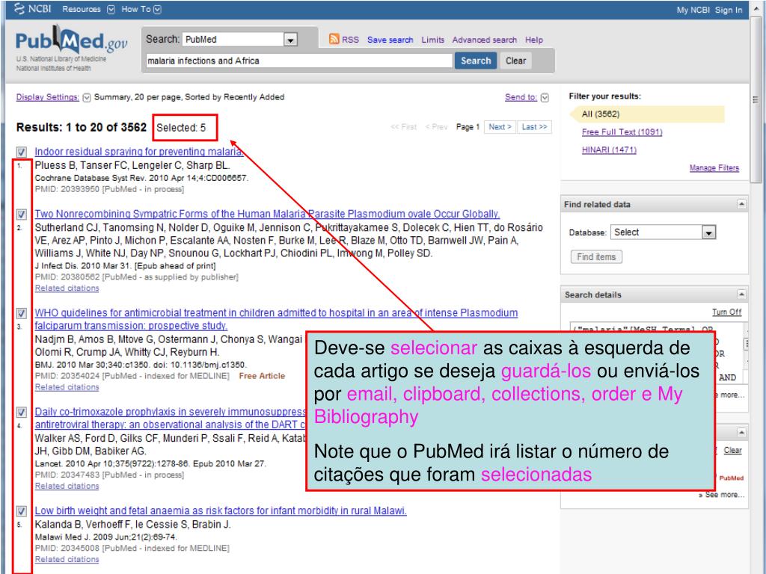
Task: Jump to the Last results page
Action: 534,127
